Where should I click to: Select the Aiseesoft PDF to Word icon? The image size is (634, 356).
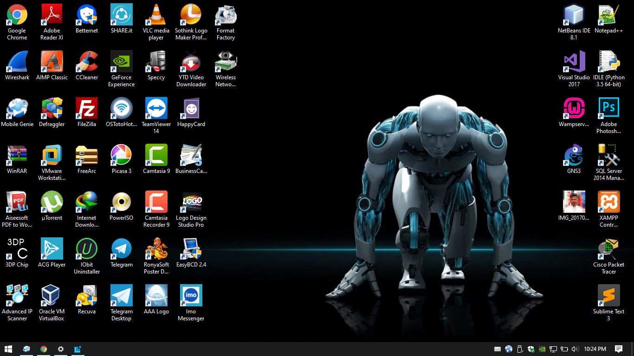point(17,202)
